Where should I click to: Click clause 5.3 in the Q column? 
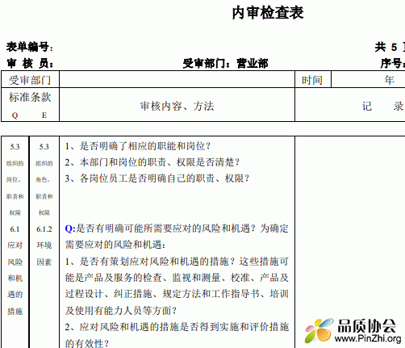15,147
